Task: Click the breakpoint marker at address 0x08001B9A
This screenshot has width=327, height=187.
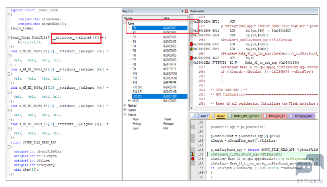Action: pyautogui.click(x=191, y=44)
